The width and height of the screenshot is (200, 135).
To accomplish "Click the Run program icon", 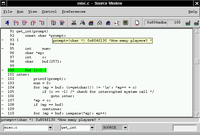I will tap(7, 22).
